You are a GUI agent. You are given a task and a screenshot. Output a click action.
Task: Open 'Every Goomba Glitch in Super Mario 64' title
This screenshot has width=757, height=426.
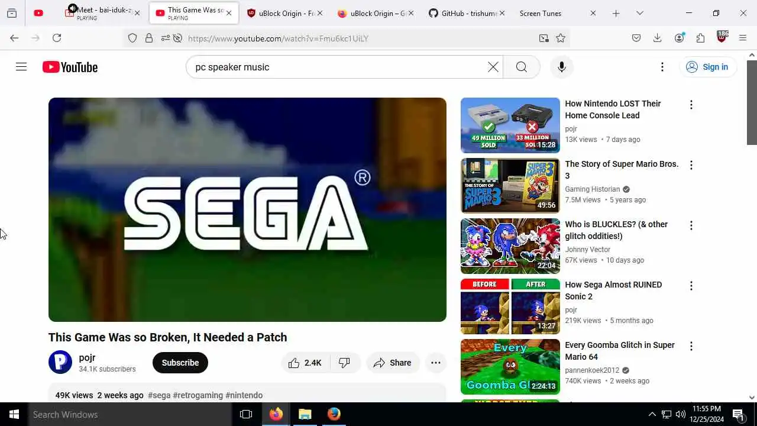point(620,351)
